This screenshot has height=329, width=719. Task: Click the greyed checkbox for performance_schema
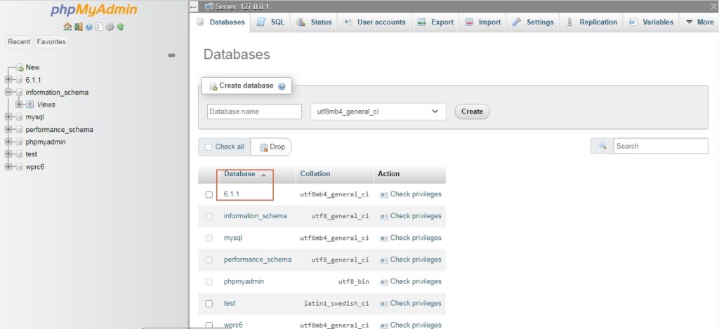tap(209, 260)
